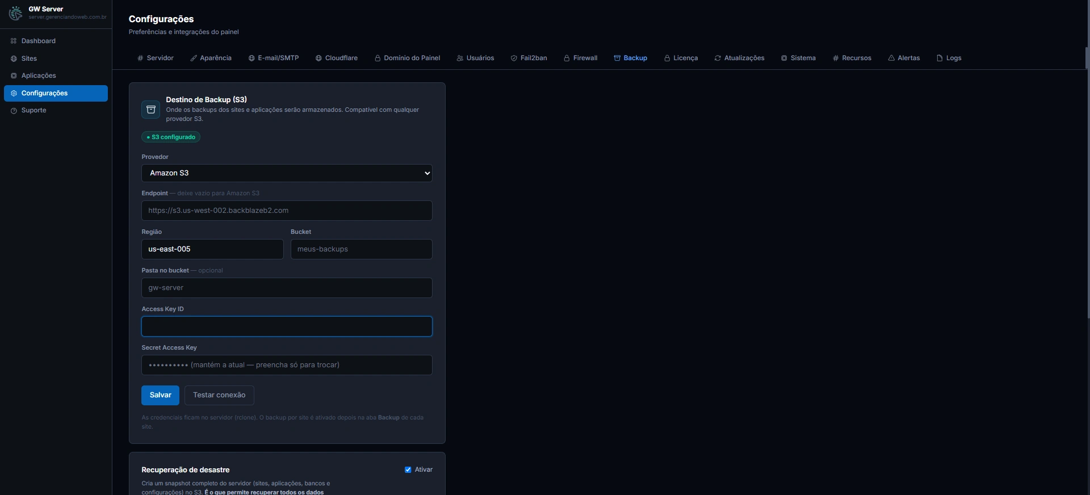The width and height of the screenshot is (1090, 495).
Task: Click the Secret Access Key input field
Action: tap(287, 365)
